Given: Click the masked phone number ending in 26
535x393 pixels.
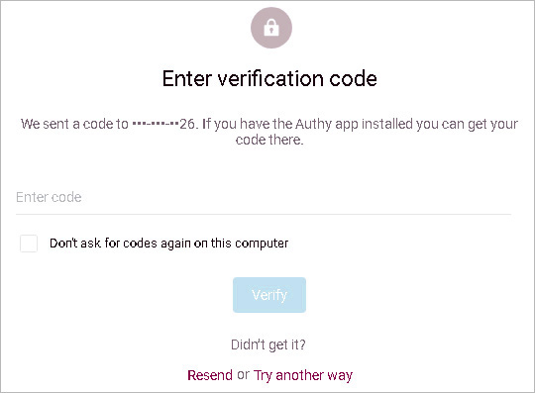Looking at the screenshot, I should coord(163,124).
